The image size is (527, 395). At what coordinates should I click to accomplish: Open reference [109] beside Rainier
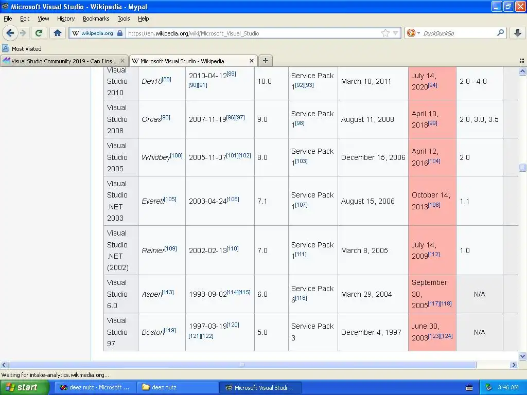(x=170, y=248)
